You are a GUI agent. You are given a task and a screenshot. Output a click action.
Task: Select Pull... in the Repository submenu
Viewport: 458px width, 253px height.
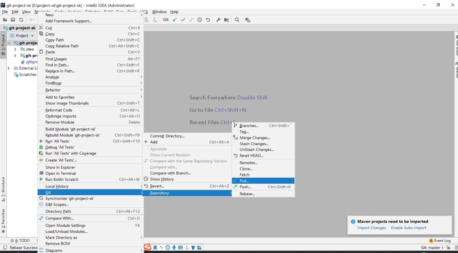[x=244, y=181]
